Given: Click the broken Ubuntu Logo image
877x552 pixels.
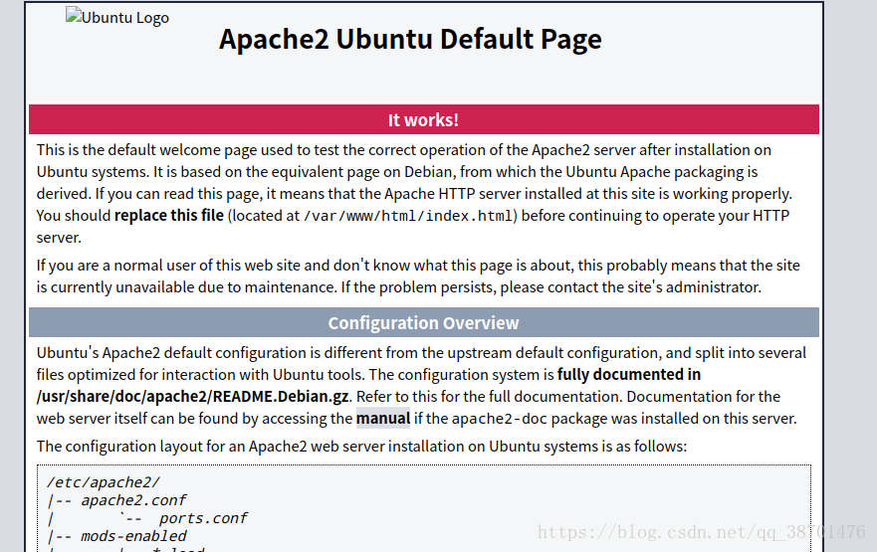Looking at the screenshot, I should tap(116, 18).
